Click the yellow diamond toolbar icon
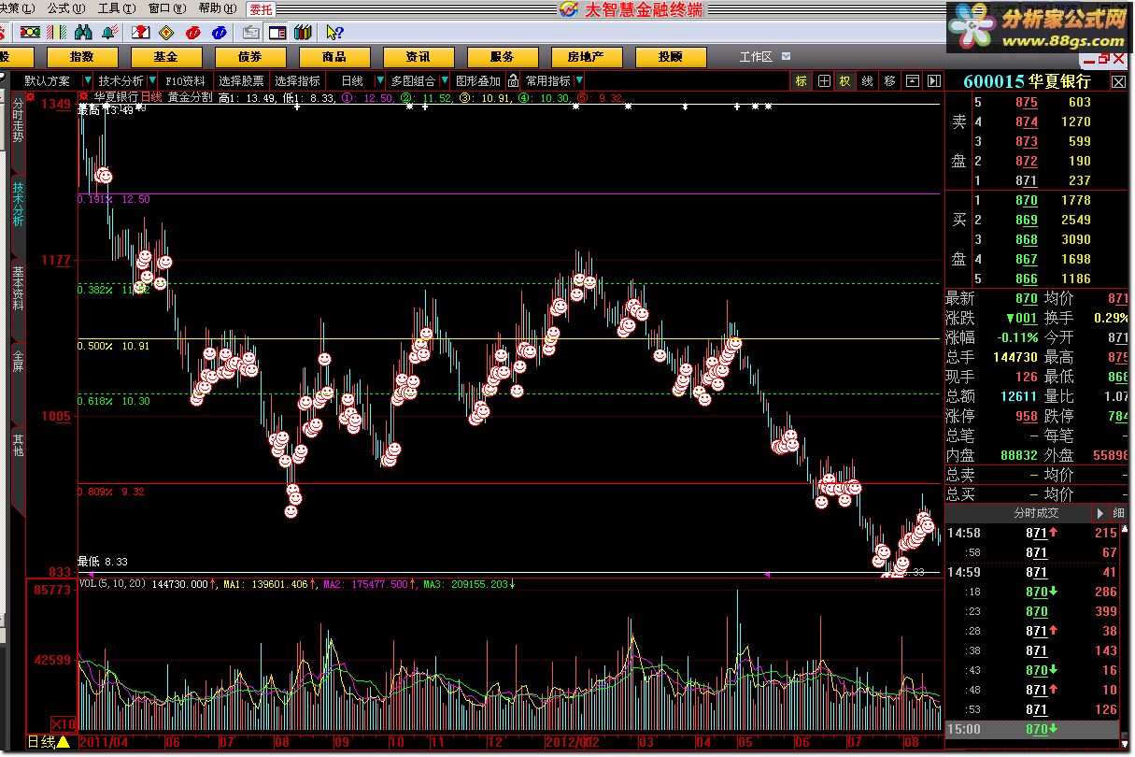This screenshot has width=1135, height=757. click(x=166, y=33)
